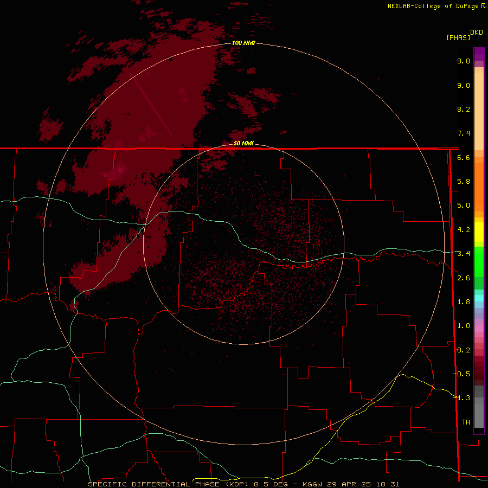Click the 7.4 value on the color scale
This screenshot has width=488, height=488.
point(464,133)
